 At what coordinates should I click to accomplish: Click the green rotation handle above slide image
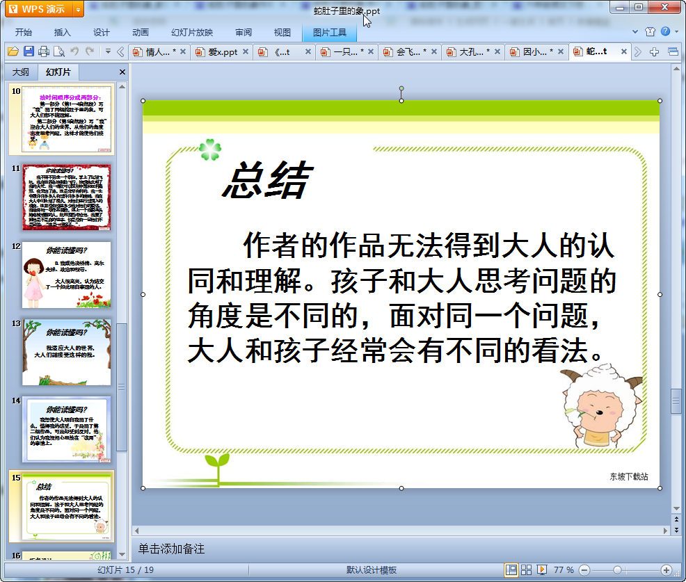(x=401, y=88)
